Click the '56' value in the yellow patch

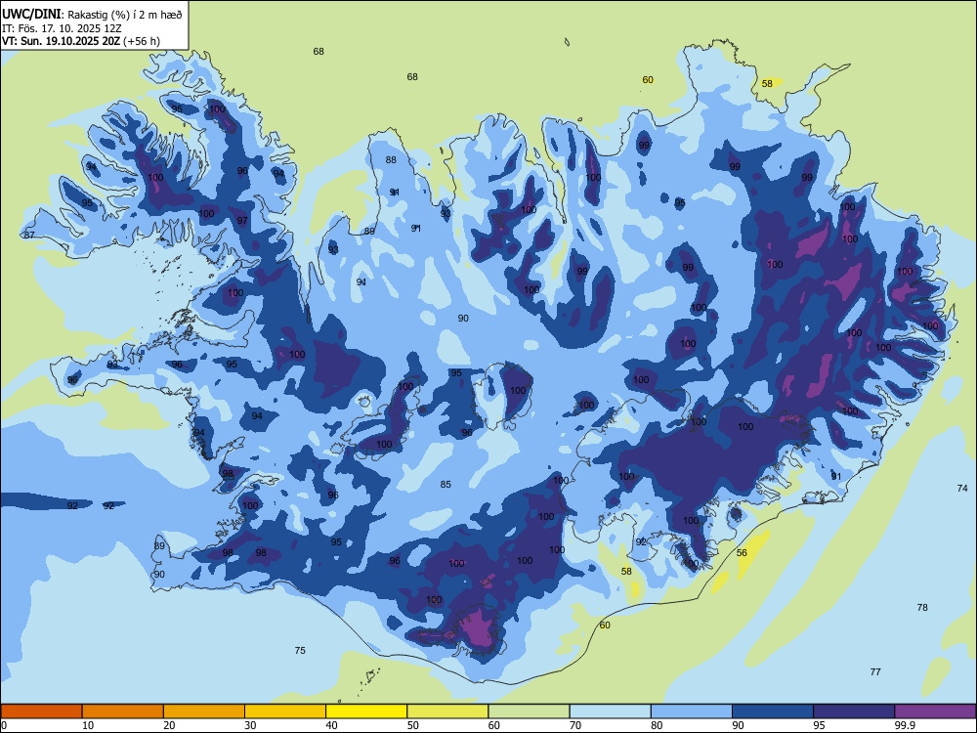(x=742, y=553)
